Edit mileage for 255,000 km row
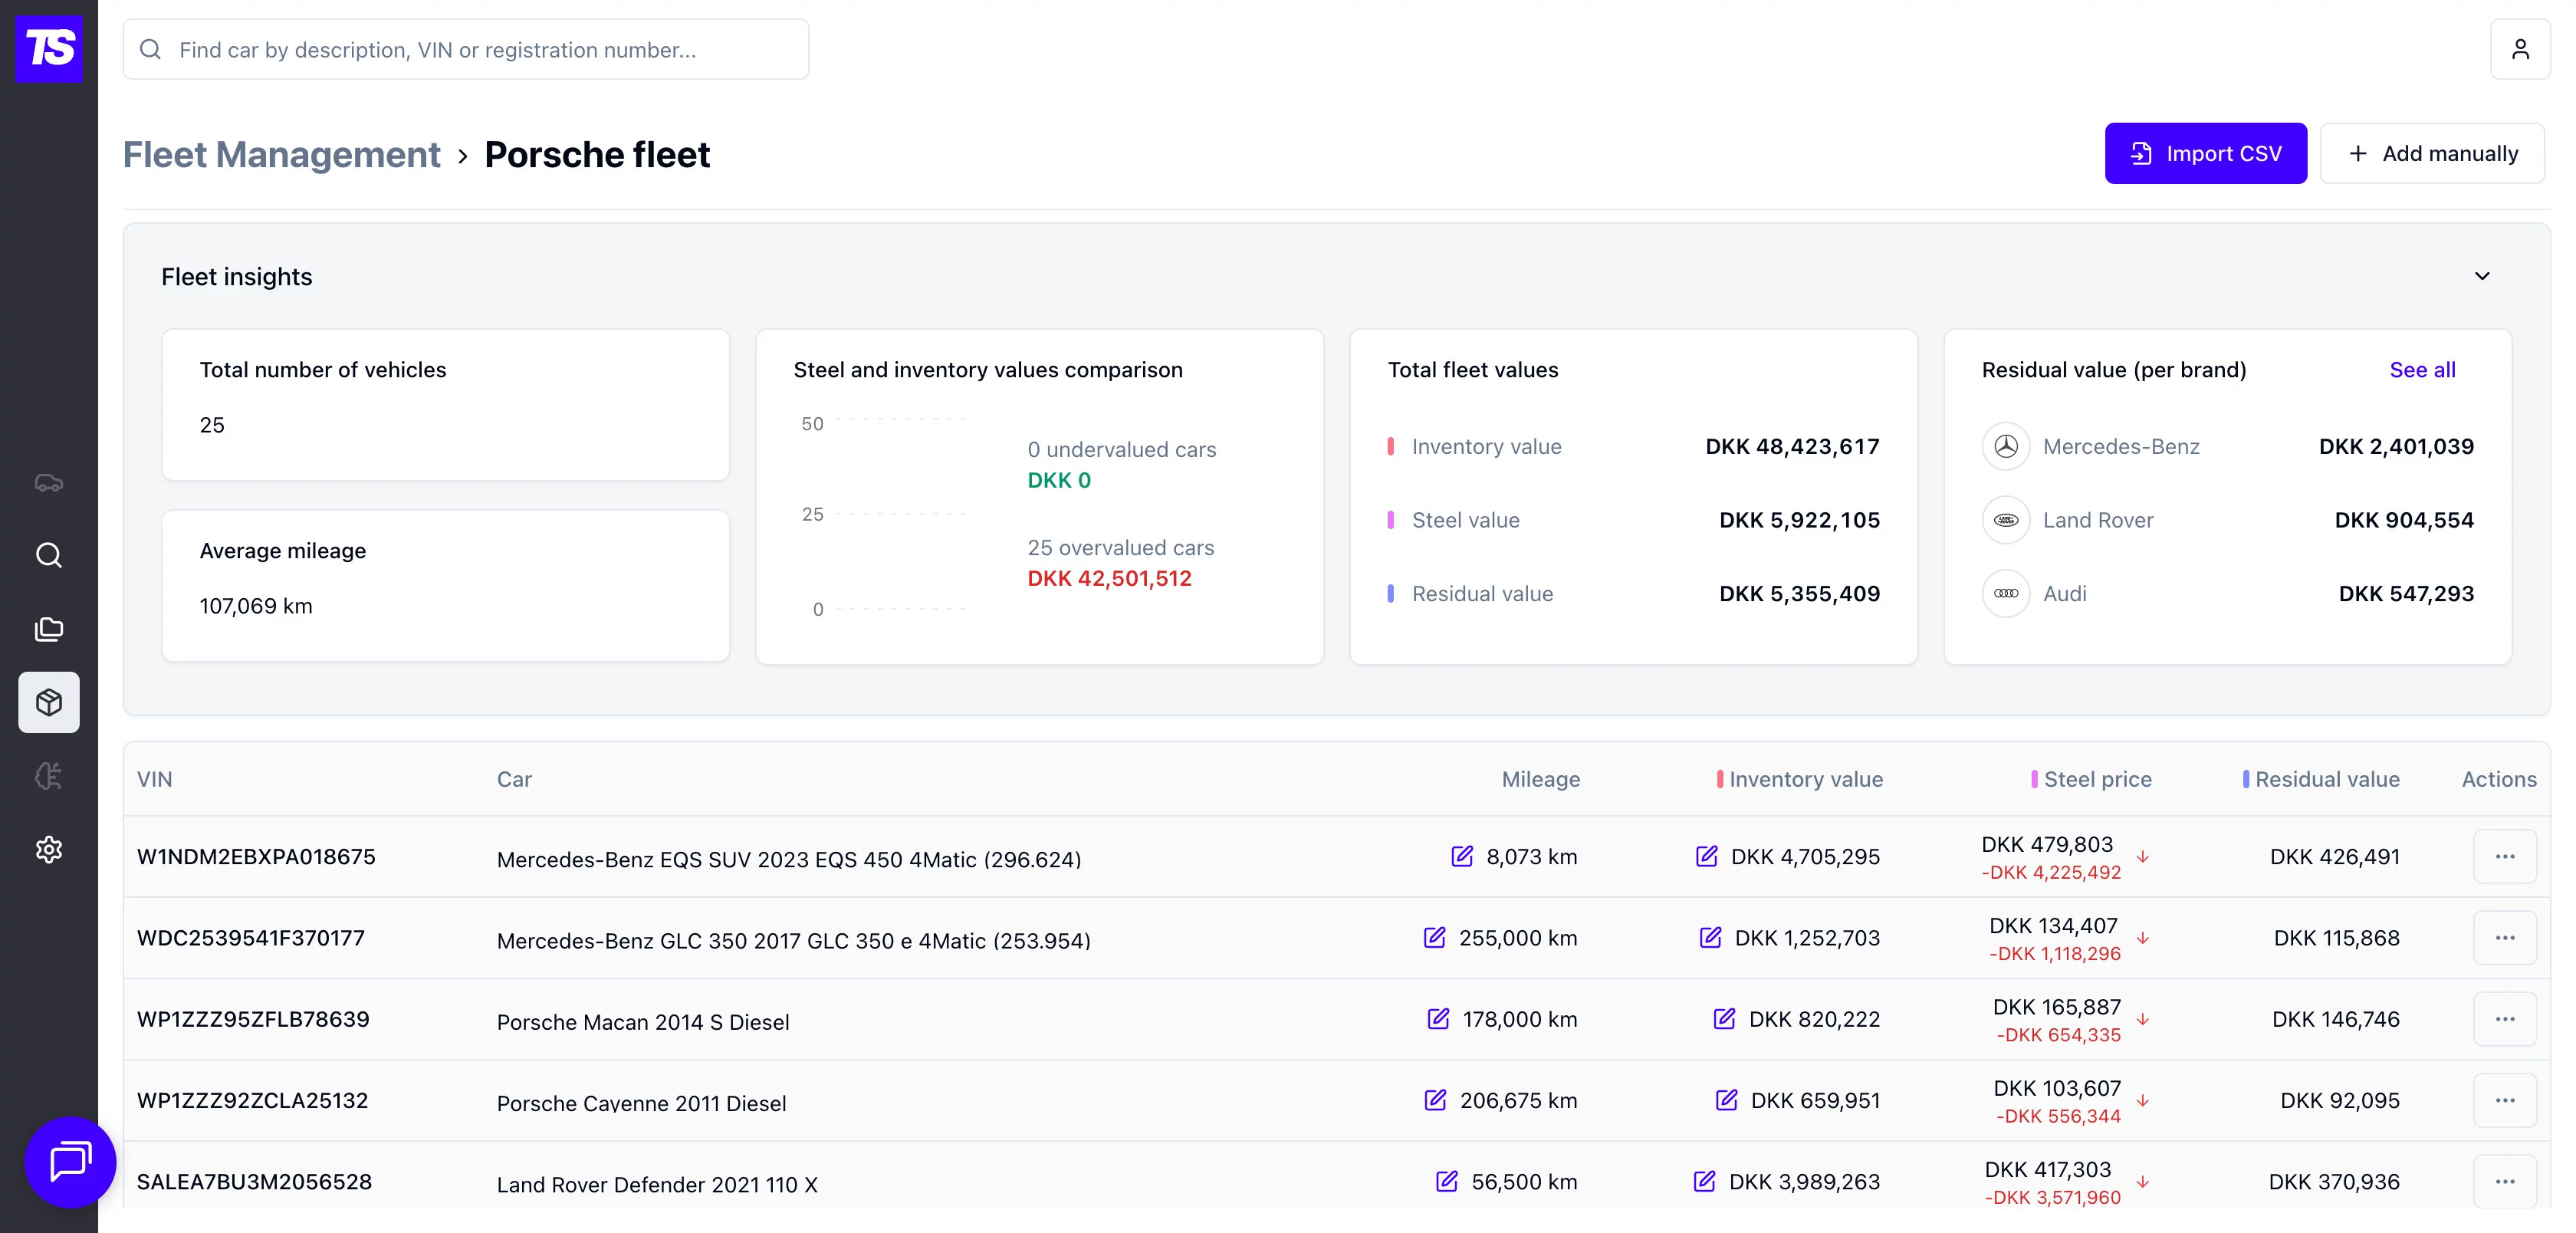Screen dimensions: 2576x1233 point(1434,937)
